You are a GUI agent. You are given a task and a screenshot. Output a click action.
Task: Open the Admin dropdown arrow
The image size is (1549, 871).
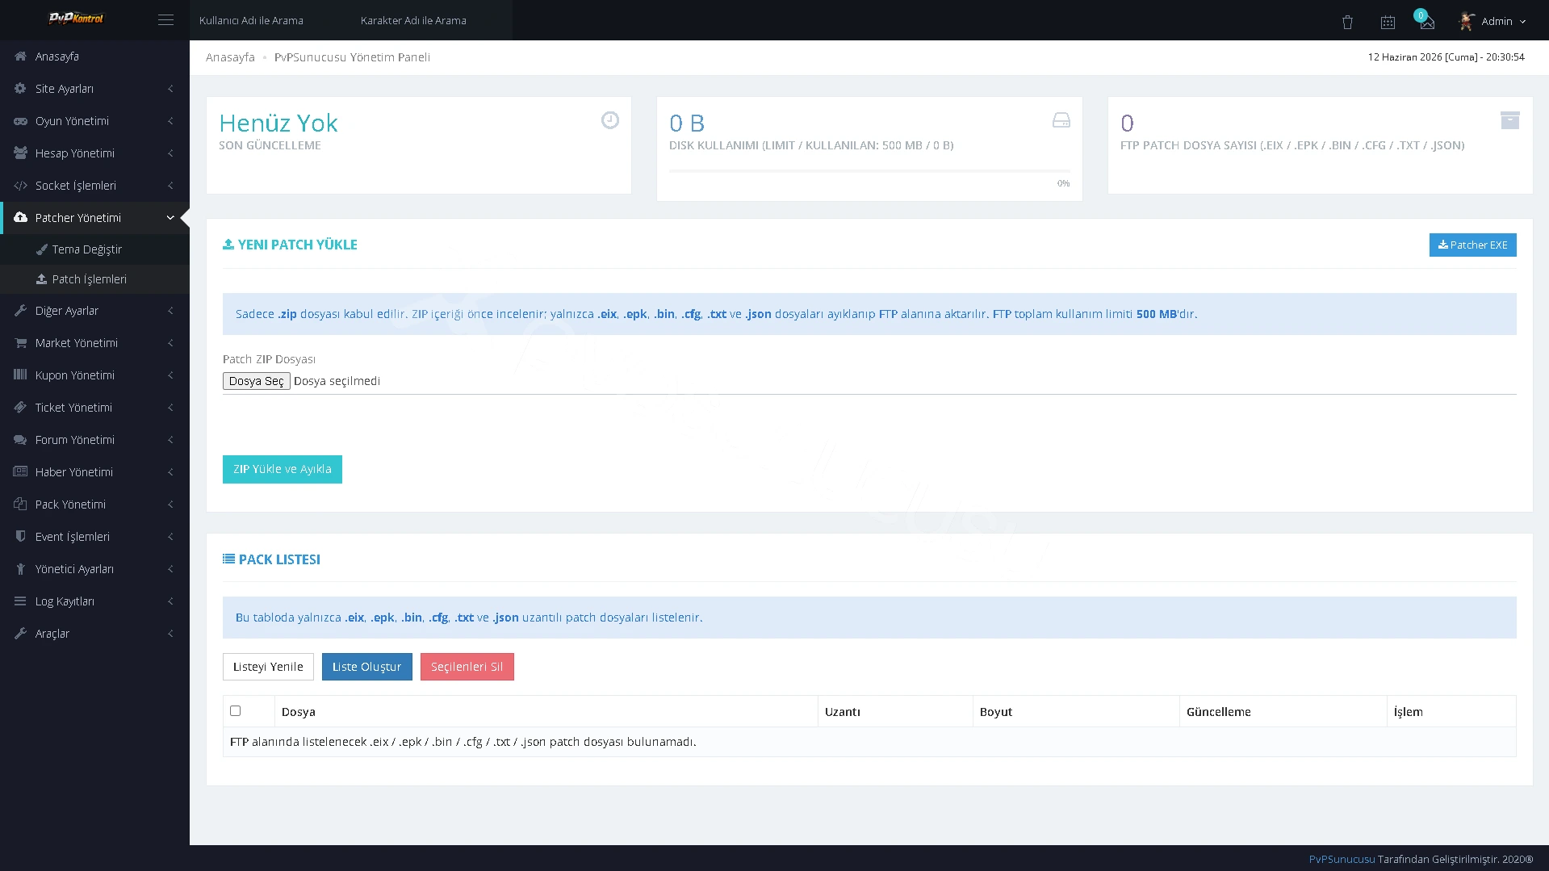click(1523, 22)
